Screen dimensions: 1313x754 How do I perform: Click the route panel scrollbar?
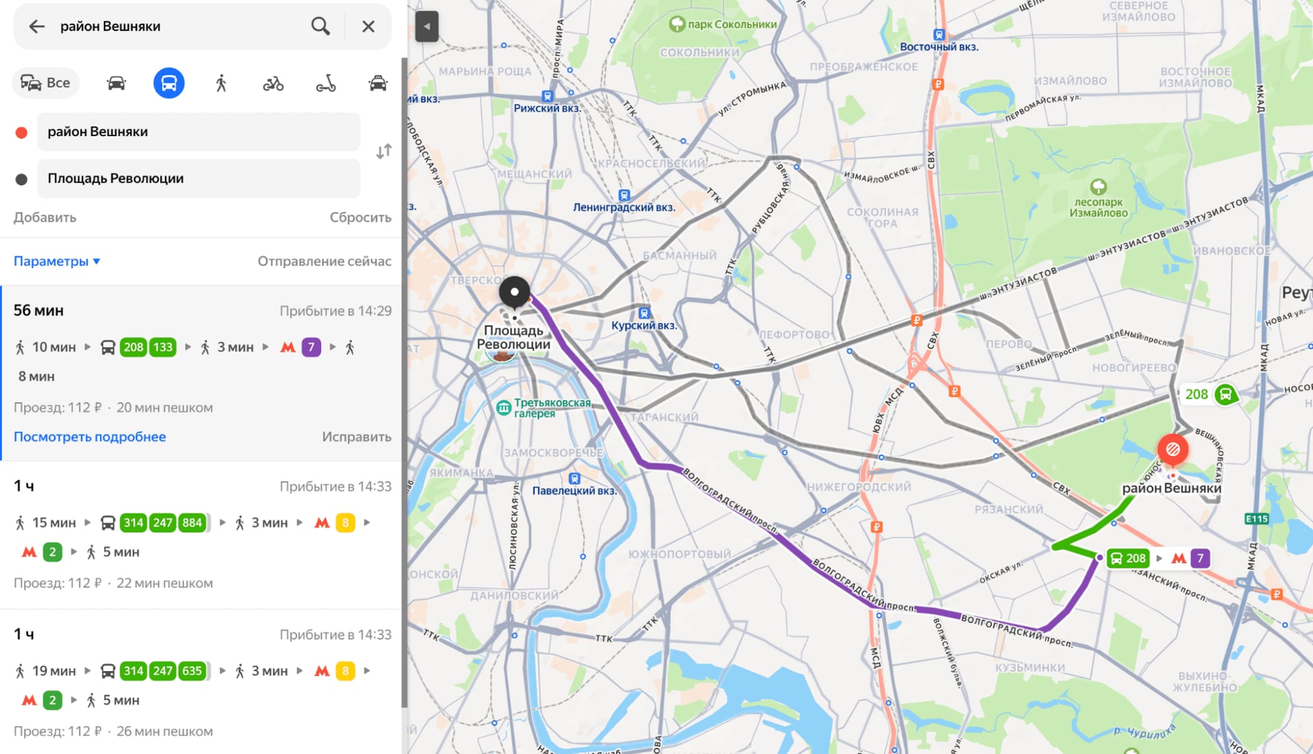[x=404, y=383]
